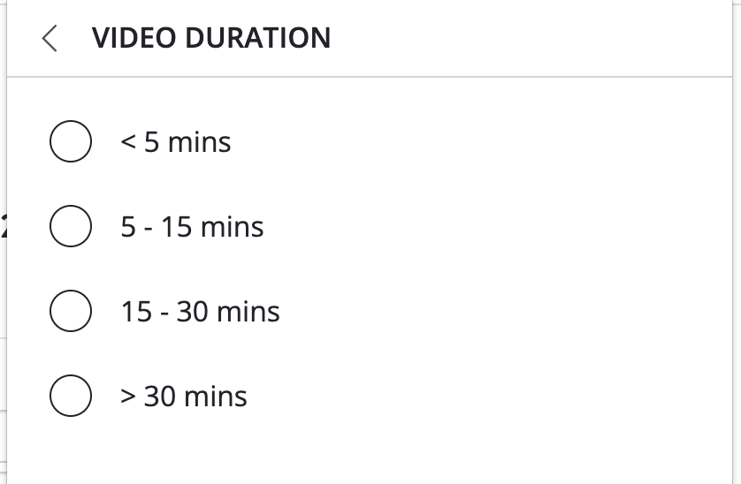Choose the longest video duration option
The width and height of the screenshot is (741, 484).
pyautogui.click(x=71, y=397)
